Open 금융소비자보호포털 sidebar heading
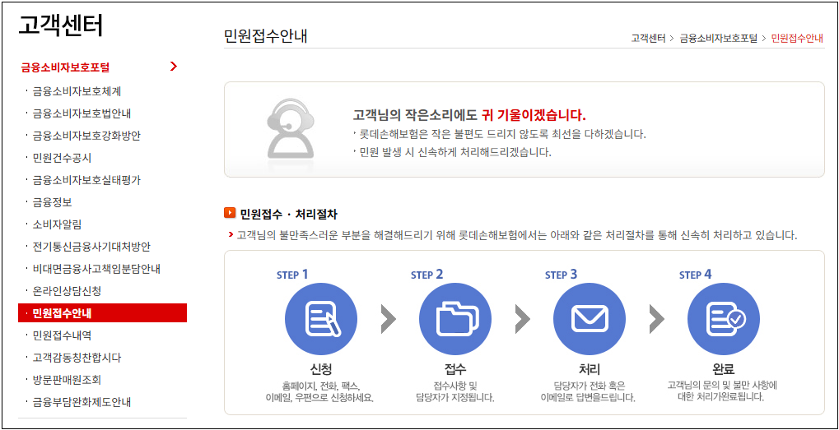Image resolution: width=839 pixels, height=430 pixels. tap(65, 67)
